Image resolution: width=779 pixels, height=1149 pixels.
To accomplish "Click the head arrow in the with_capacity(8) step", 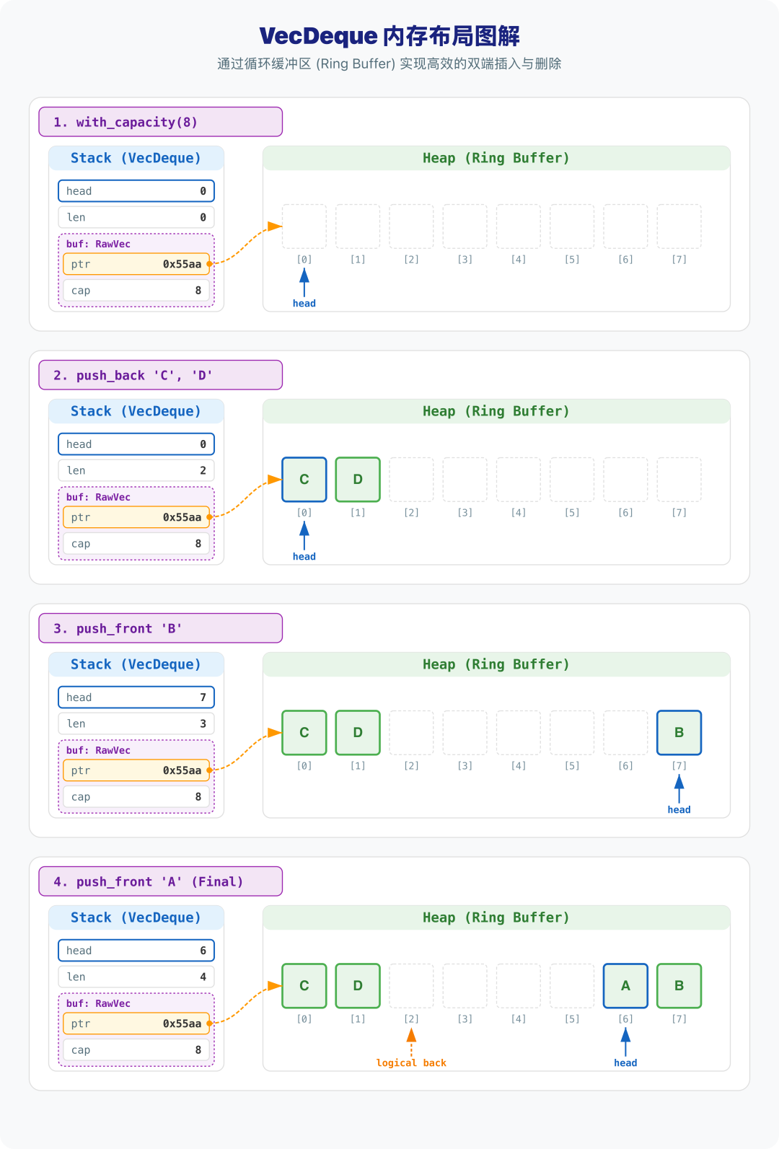I will pos(304,282).
